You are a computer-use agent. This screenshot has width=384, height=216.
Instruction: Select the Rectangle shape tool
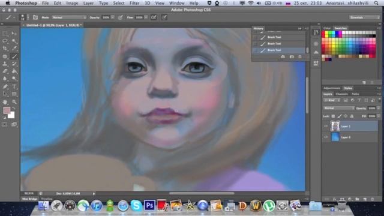[x=14, y=94]
